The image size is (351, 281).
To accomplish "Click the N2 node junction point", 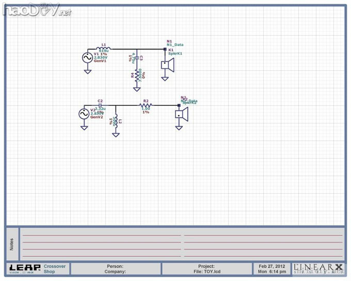I will pos(179,105).
